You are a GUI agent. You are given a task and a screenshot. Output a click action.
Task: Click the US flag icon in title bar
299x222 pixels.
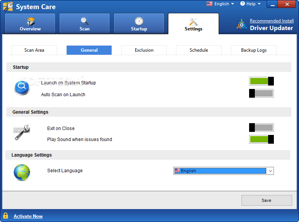209,4
